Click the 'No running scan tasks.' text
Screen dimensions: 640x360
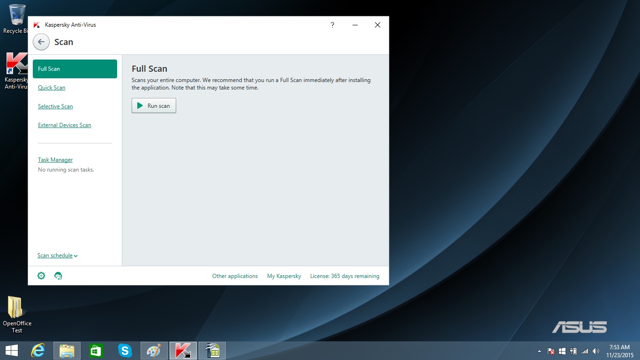pos(66,170)
